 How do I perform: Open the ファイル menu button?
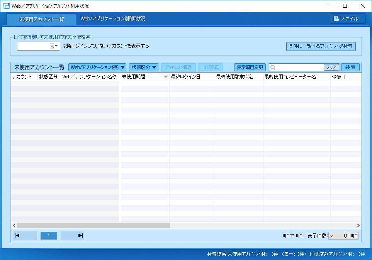point(347,19)
